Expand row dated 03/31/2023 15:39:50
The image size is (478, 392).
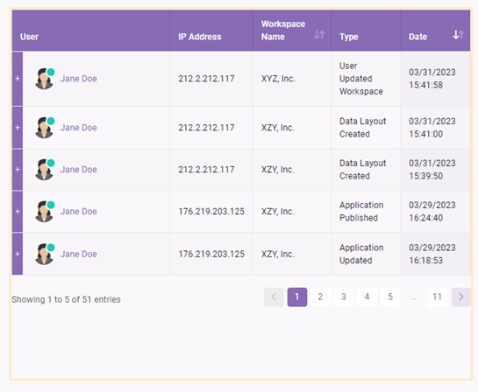pos(18,170)
